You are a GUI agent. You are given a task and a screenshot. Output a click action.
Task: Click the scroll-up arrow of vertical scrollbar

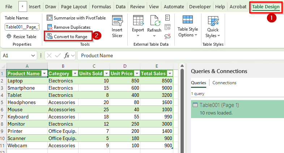click(x=182, y=66)
